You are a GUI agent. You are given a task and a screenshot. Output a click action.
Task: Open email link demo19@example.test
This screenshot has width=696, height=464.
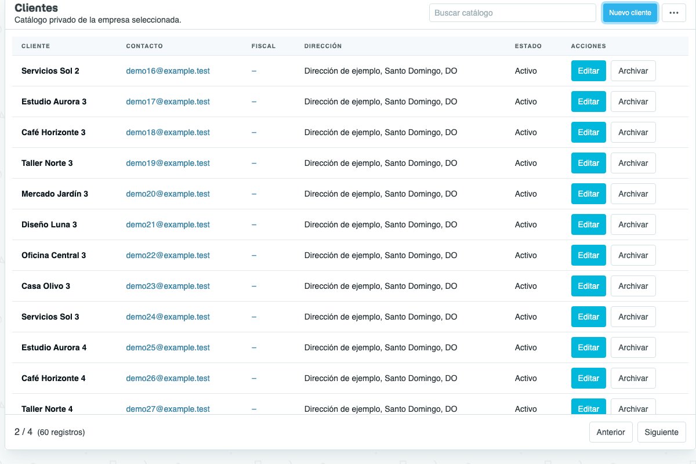coord(168,163)
